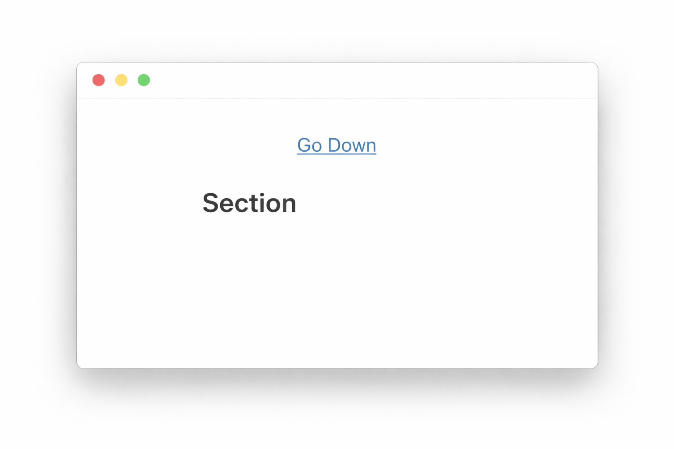Maximize the window with the green button
The height and width of the screenshot is (449, 674).
[144, 80]
